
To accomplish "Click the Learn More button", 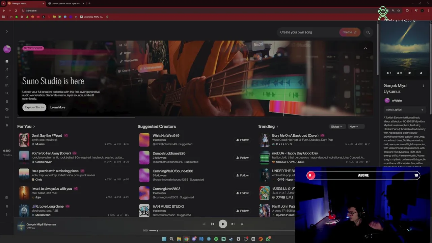I will [x=58, y=107].
